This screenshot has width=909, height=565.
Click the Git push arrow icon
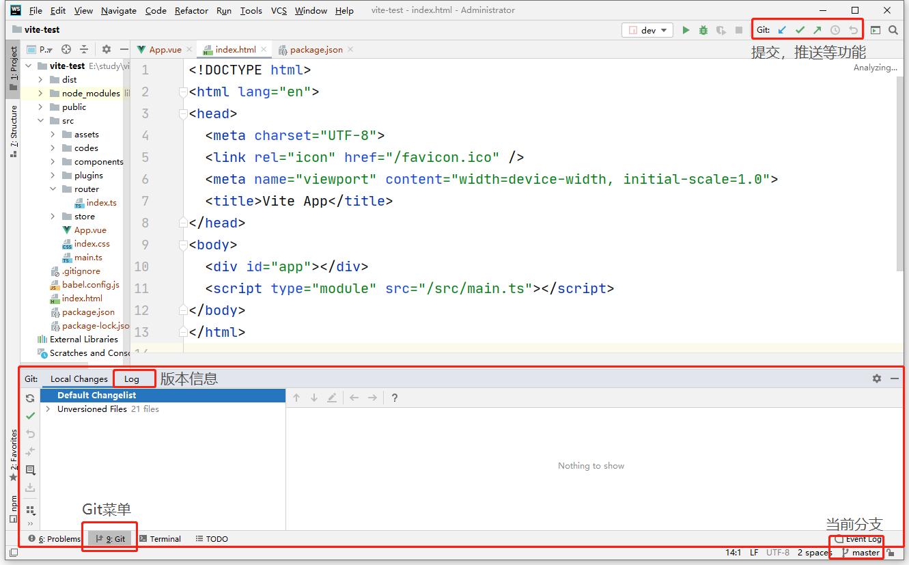pos(817,30)
